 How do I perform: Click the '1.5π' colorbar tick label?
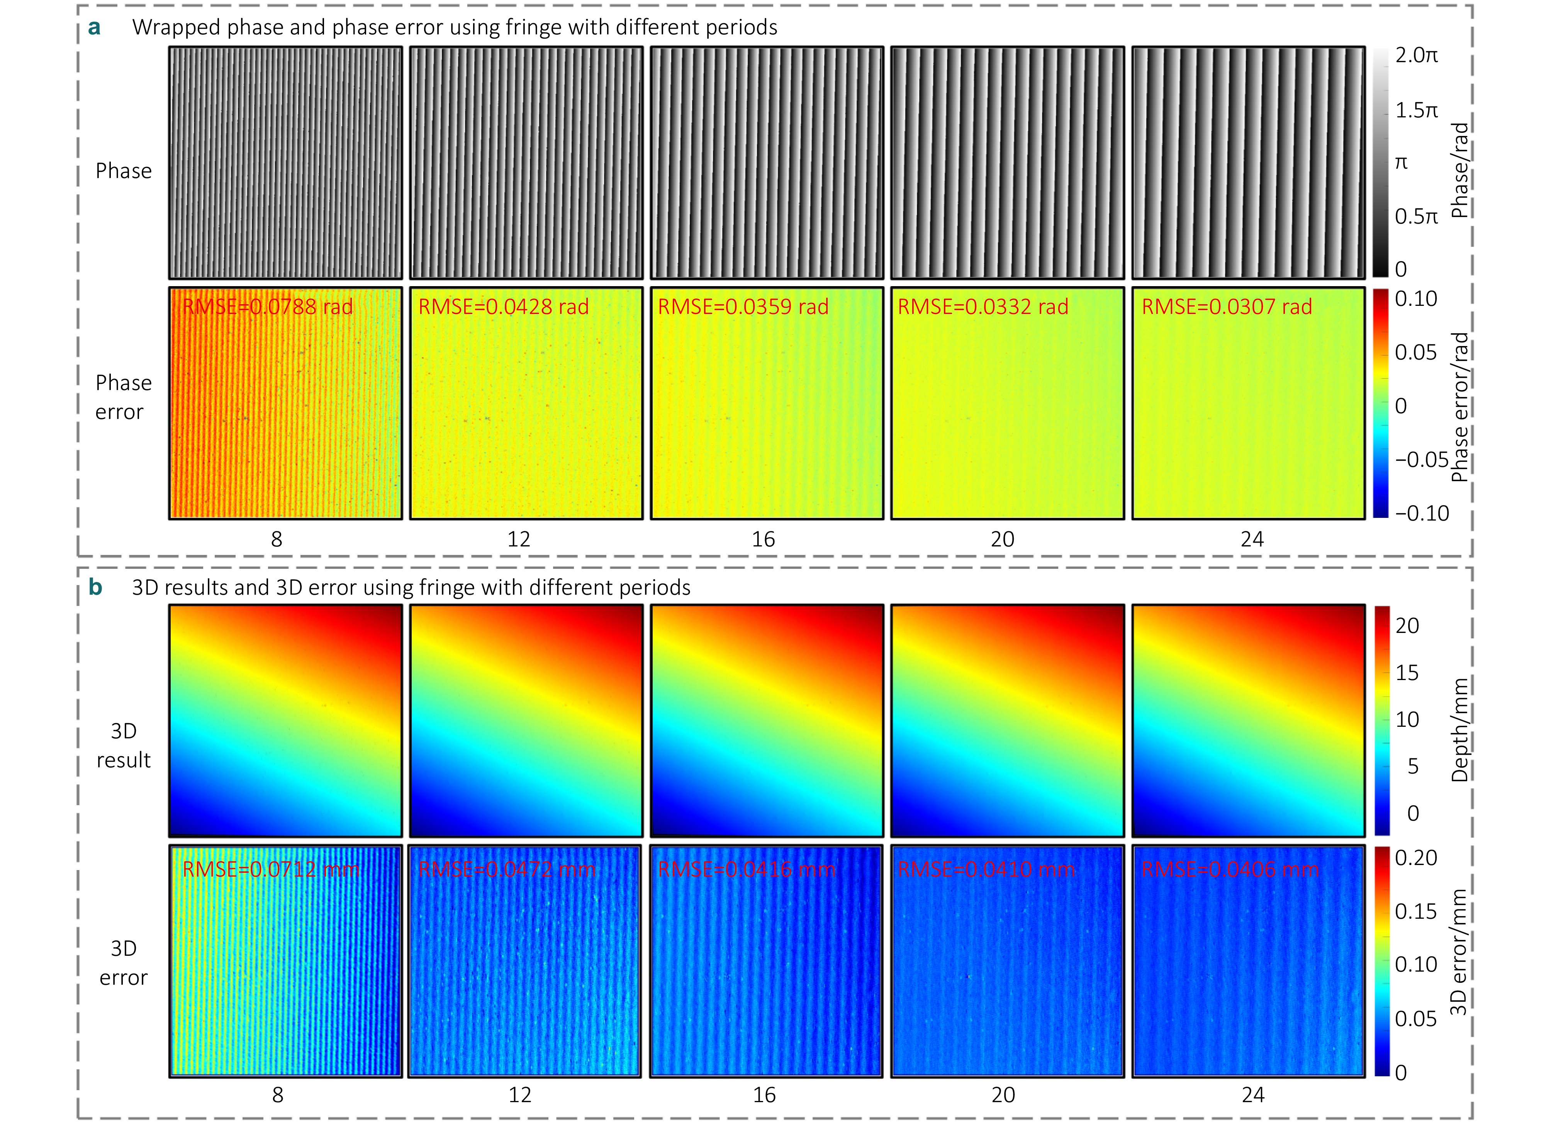(x=1416, y=110)
